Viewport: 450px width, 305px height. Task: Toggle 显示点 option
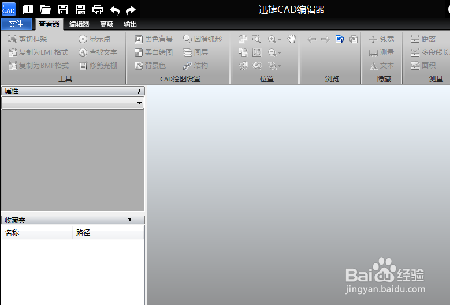94,39
